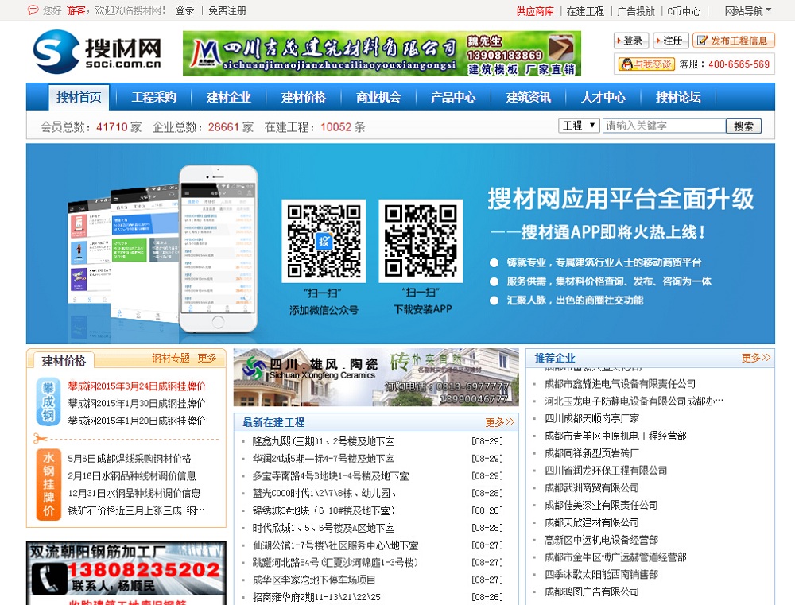This screenshot has height=605, width=795.
Task: Click 更多 in the 建材价格 panel
Action: [207, 358]
